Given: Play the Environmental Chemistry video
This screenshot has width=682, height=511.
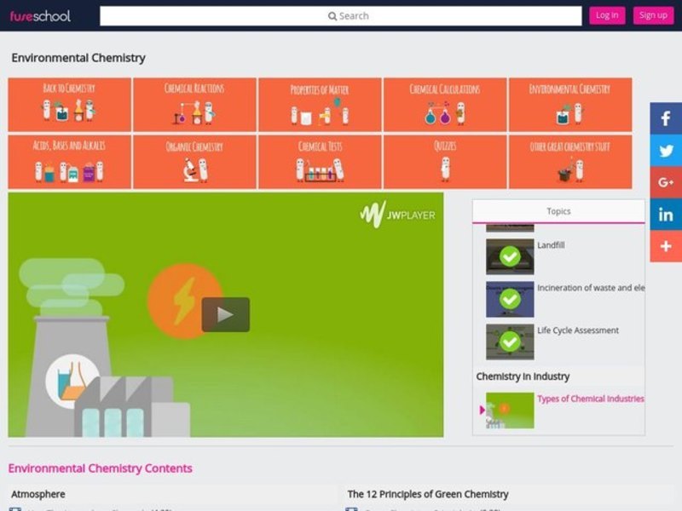Looking at the screenshot, I should (225, 313).
